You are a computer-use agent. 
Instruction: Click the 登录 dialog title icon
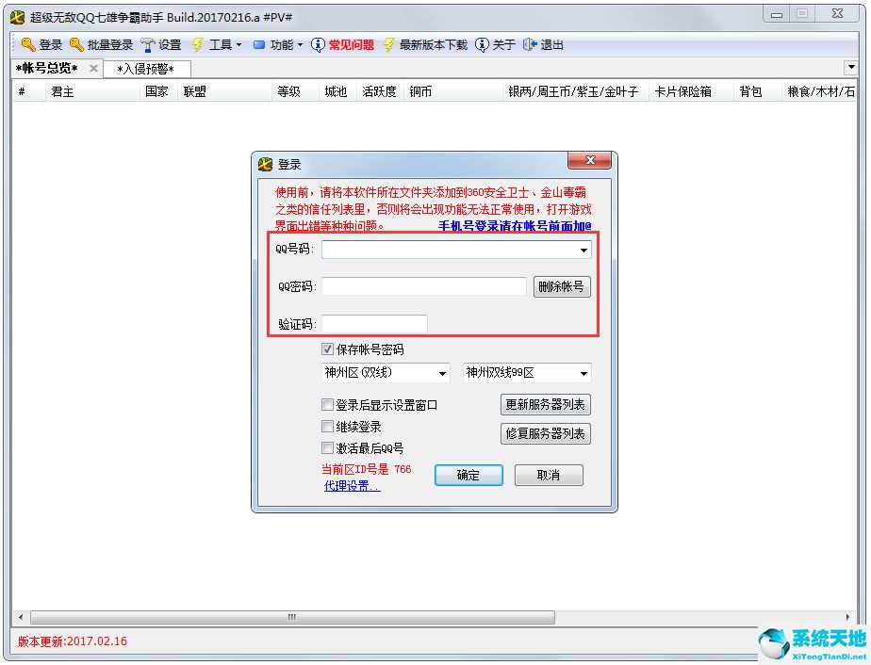(266, 164)
